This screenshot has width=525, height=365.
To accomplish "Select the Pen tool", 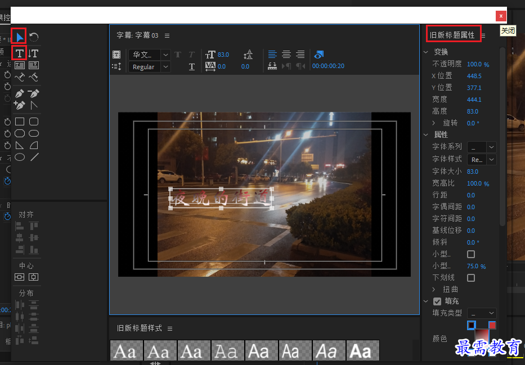I will 20,93.
